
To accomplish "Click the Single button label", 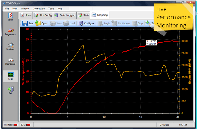I will click(x=107, y=23).
